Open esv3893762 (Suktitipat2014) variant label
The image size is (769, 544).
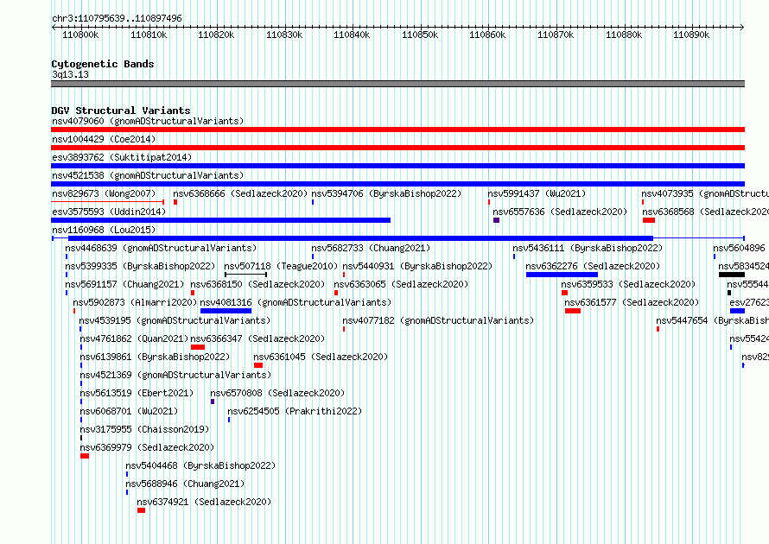pos(122,157)
